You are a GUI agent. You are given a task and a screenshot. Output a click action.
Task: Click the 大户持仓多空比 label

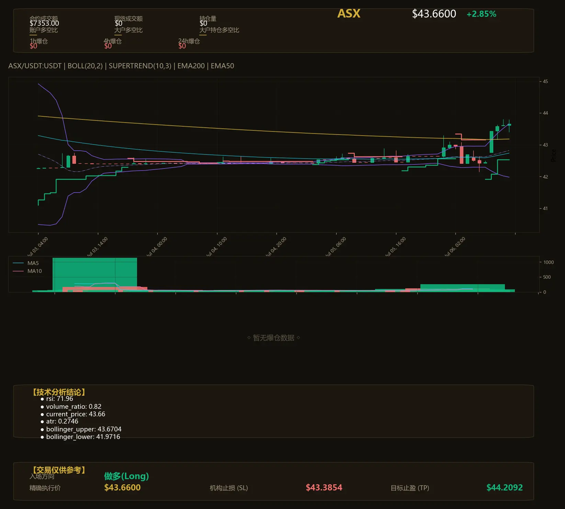click(219, 30)
